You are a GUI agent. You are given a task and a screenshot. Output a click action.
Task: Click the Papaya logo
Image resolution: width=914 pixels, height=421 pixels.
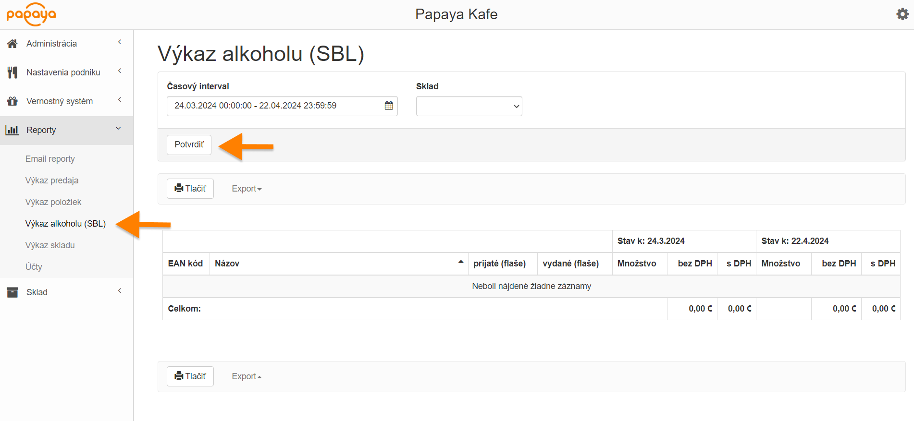click(31, 14)
